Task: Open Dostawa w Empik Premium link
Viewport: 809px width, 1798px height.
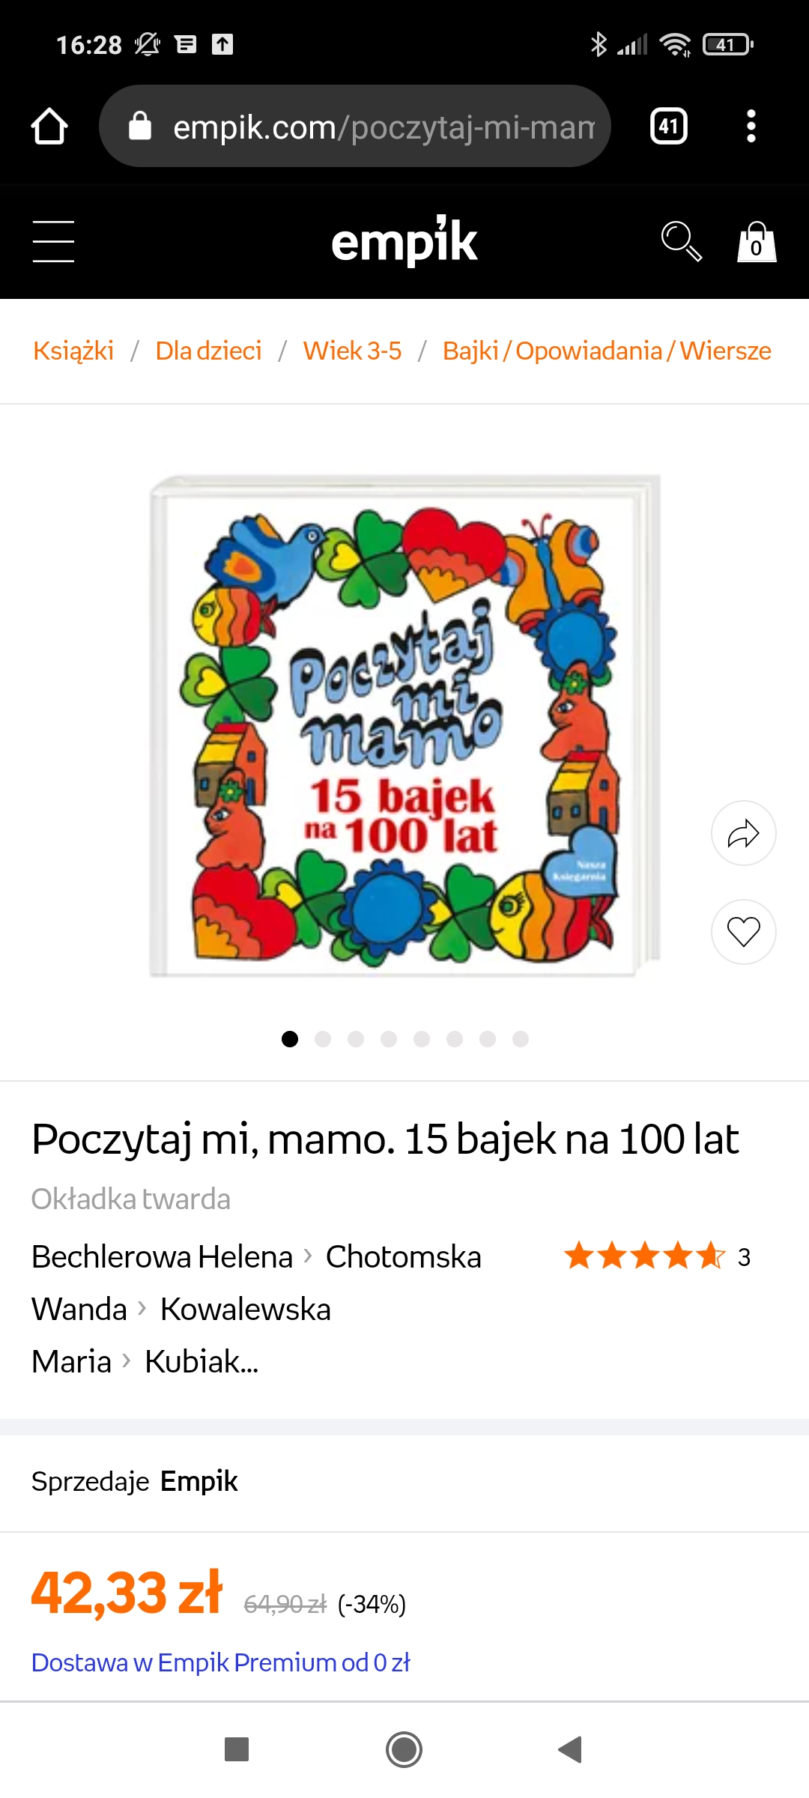Action: pyautogui.click(x=221, y=1662)
